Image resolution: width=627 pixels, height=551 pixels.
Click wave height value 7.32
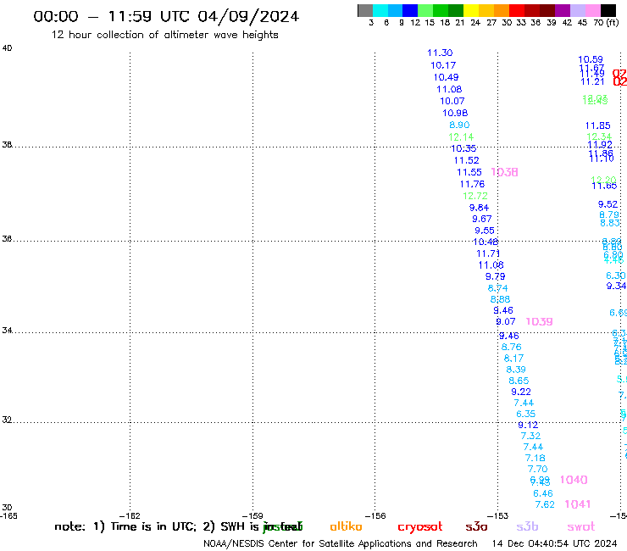(530, 436)
